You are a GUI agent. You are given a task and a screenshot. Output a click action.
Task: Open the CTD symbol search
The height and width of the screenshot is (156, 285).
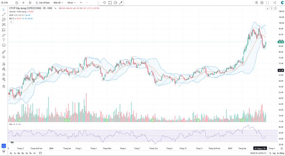point(5,3)
